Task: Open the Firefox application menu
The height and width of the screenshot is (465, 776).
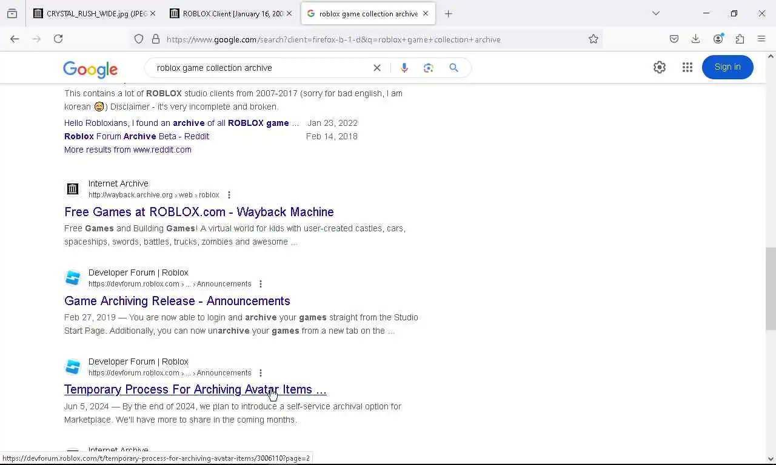Action: 761,39
